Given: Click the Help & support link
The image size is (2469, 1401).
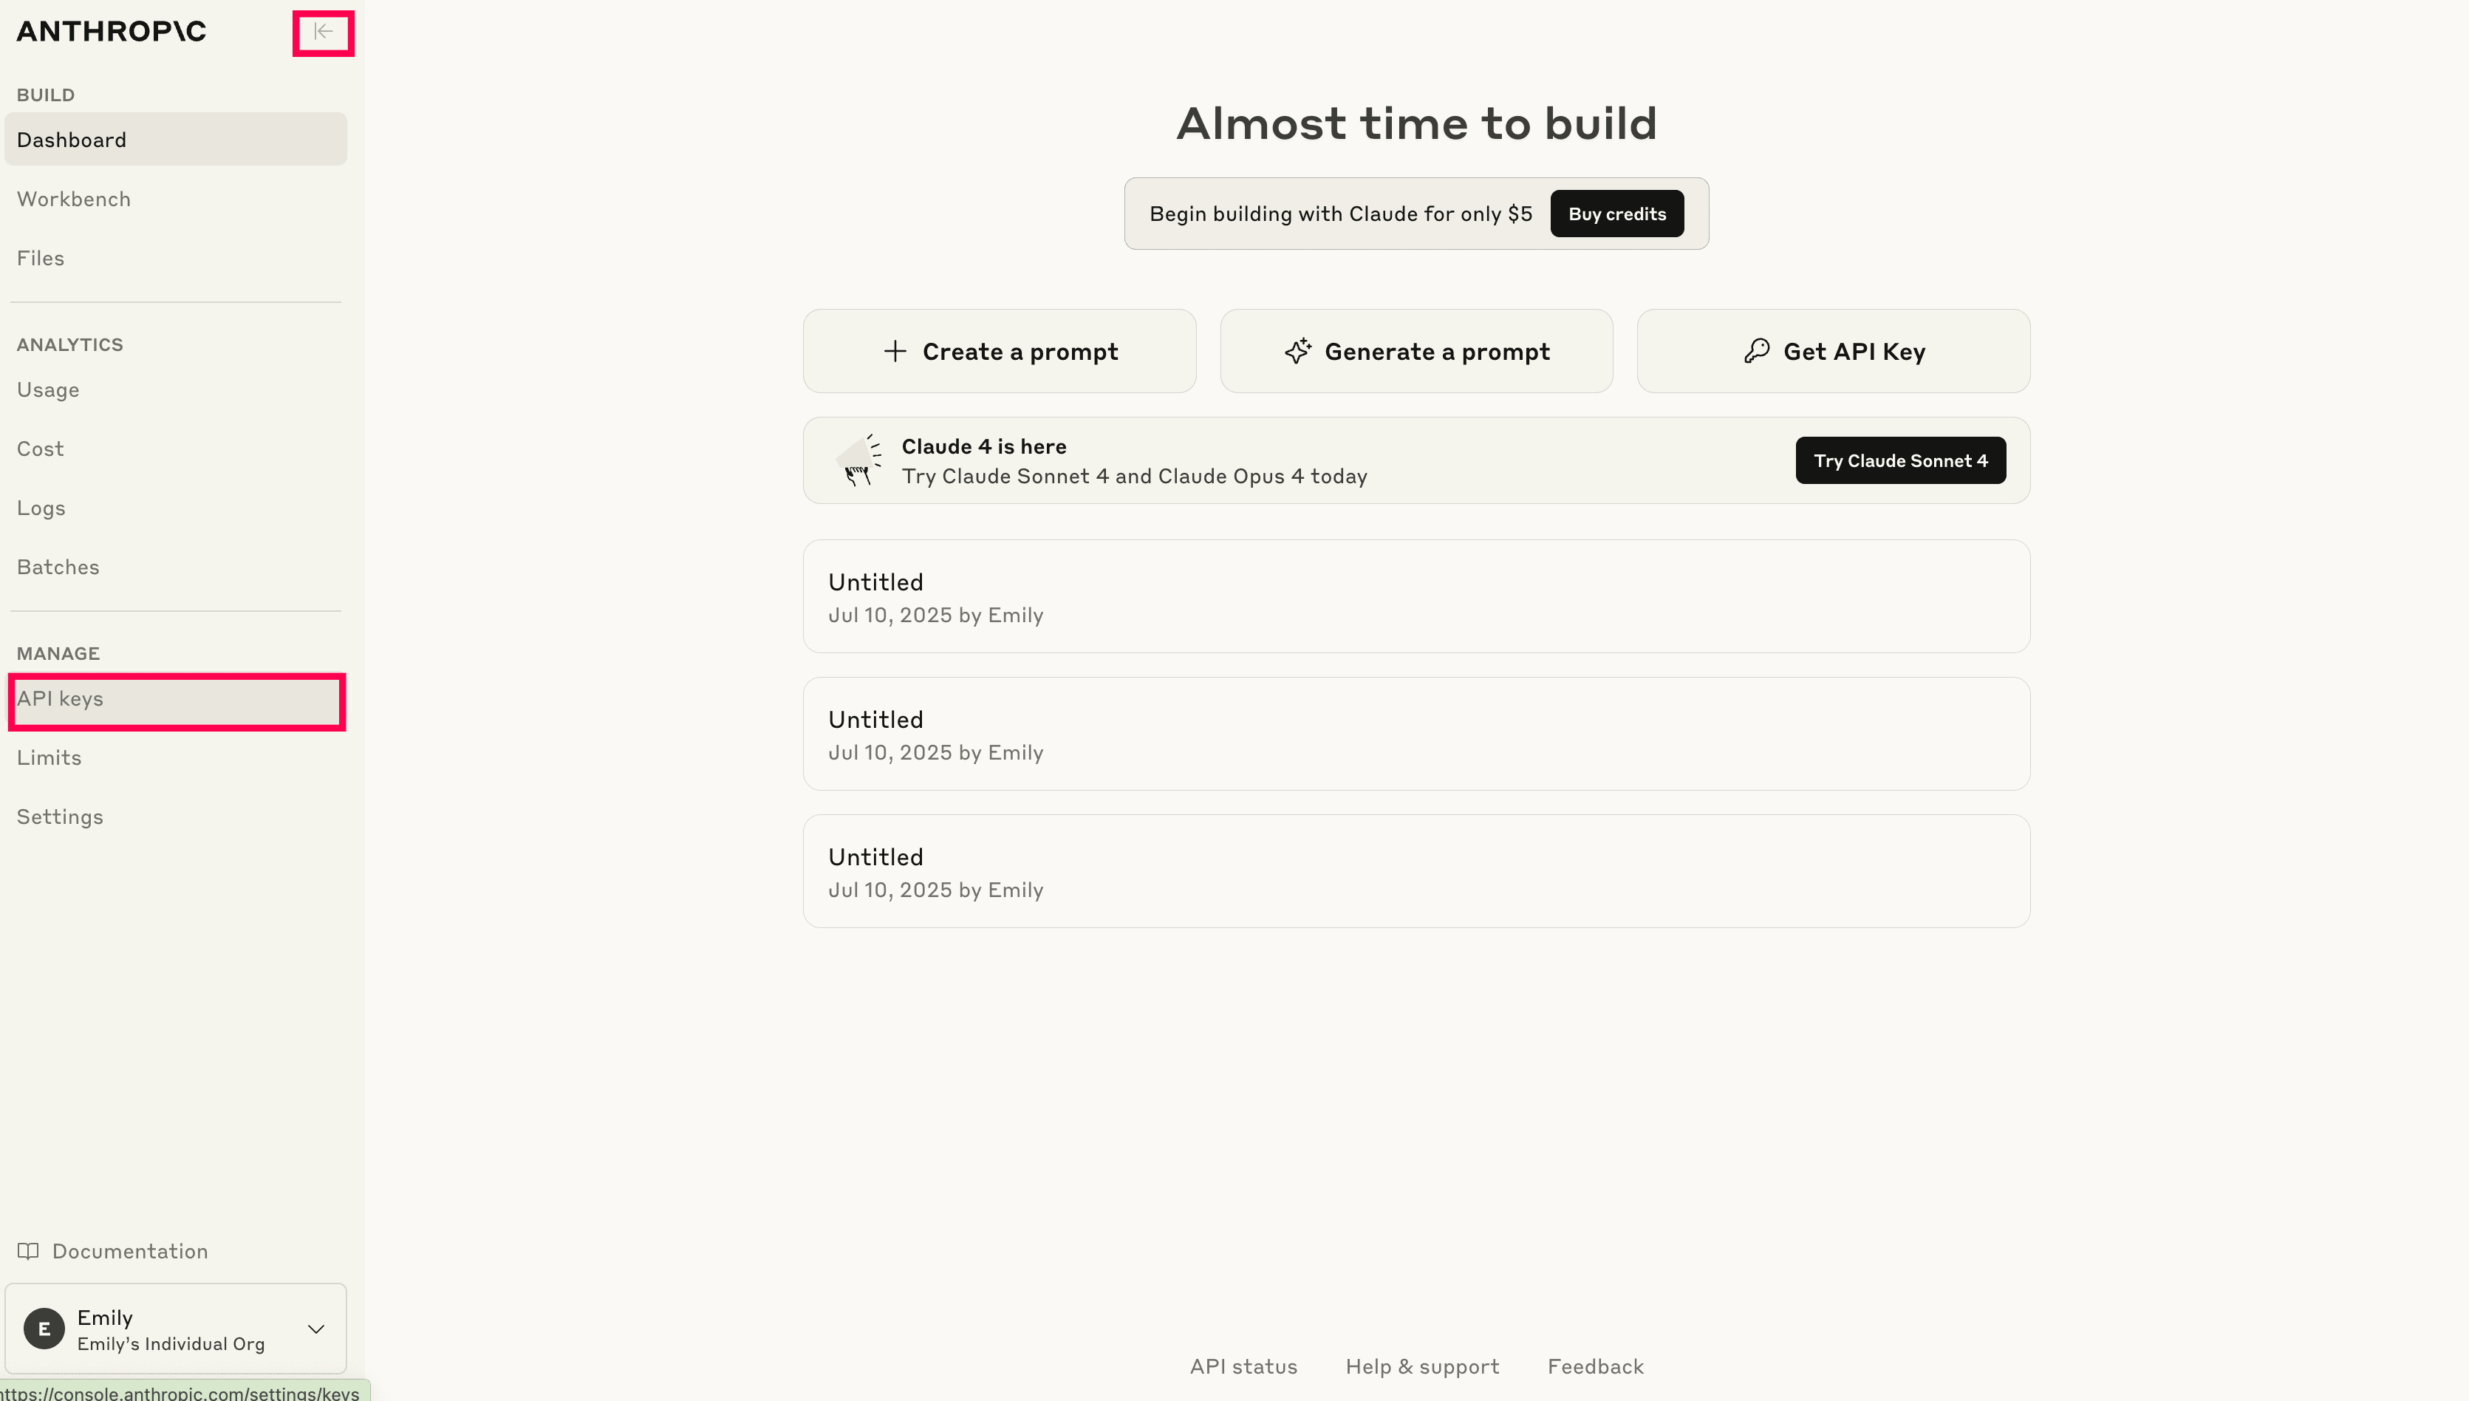Looking at the screenshot, I should [x=1421, y=1366].
